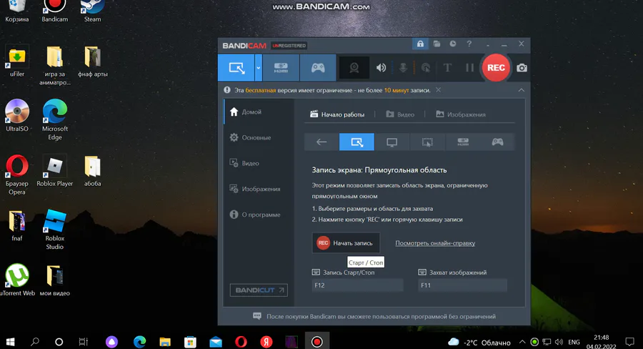Open the Steam desktop shortcut
This screenshot has width=643, height=349.
pyautogui.click(x=92, y=11)
